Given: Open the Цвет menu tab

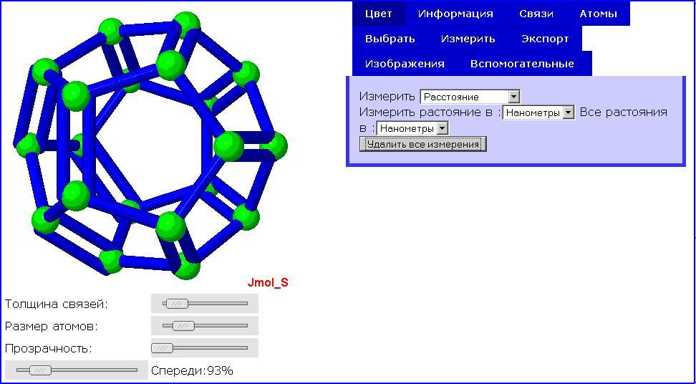Looking at the screenshot, I should 379,14.
